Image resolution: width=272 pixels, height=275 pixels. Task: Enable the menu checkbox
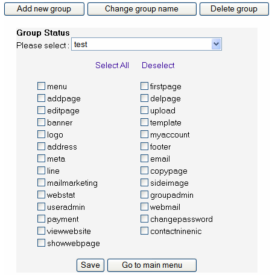coord(41,86)
